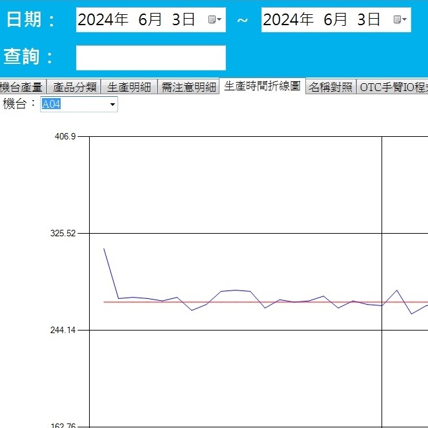Select the month 6月 in start date
The width and height of the screenshot is (428, 428).
pyautogui.click(x=150, y=20)
